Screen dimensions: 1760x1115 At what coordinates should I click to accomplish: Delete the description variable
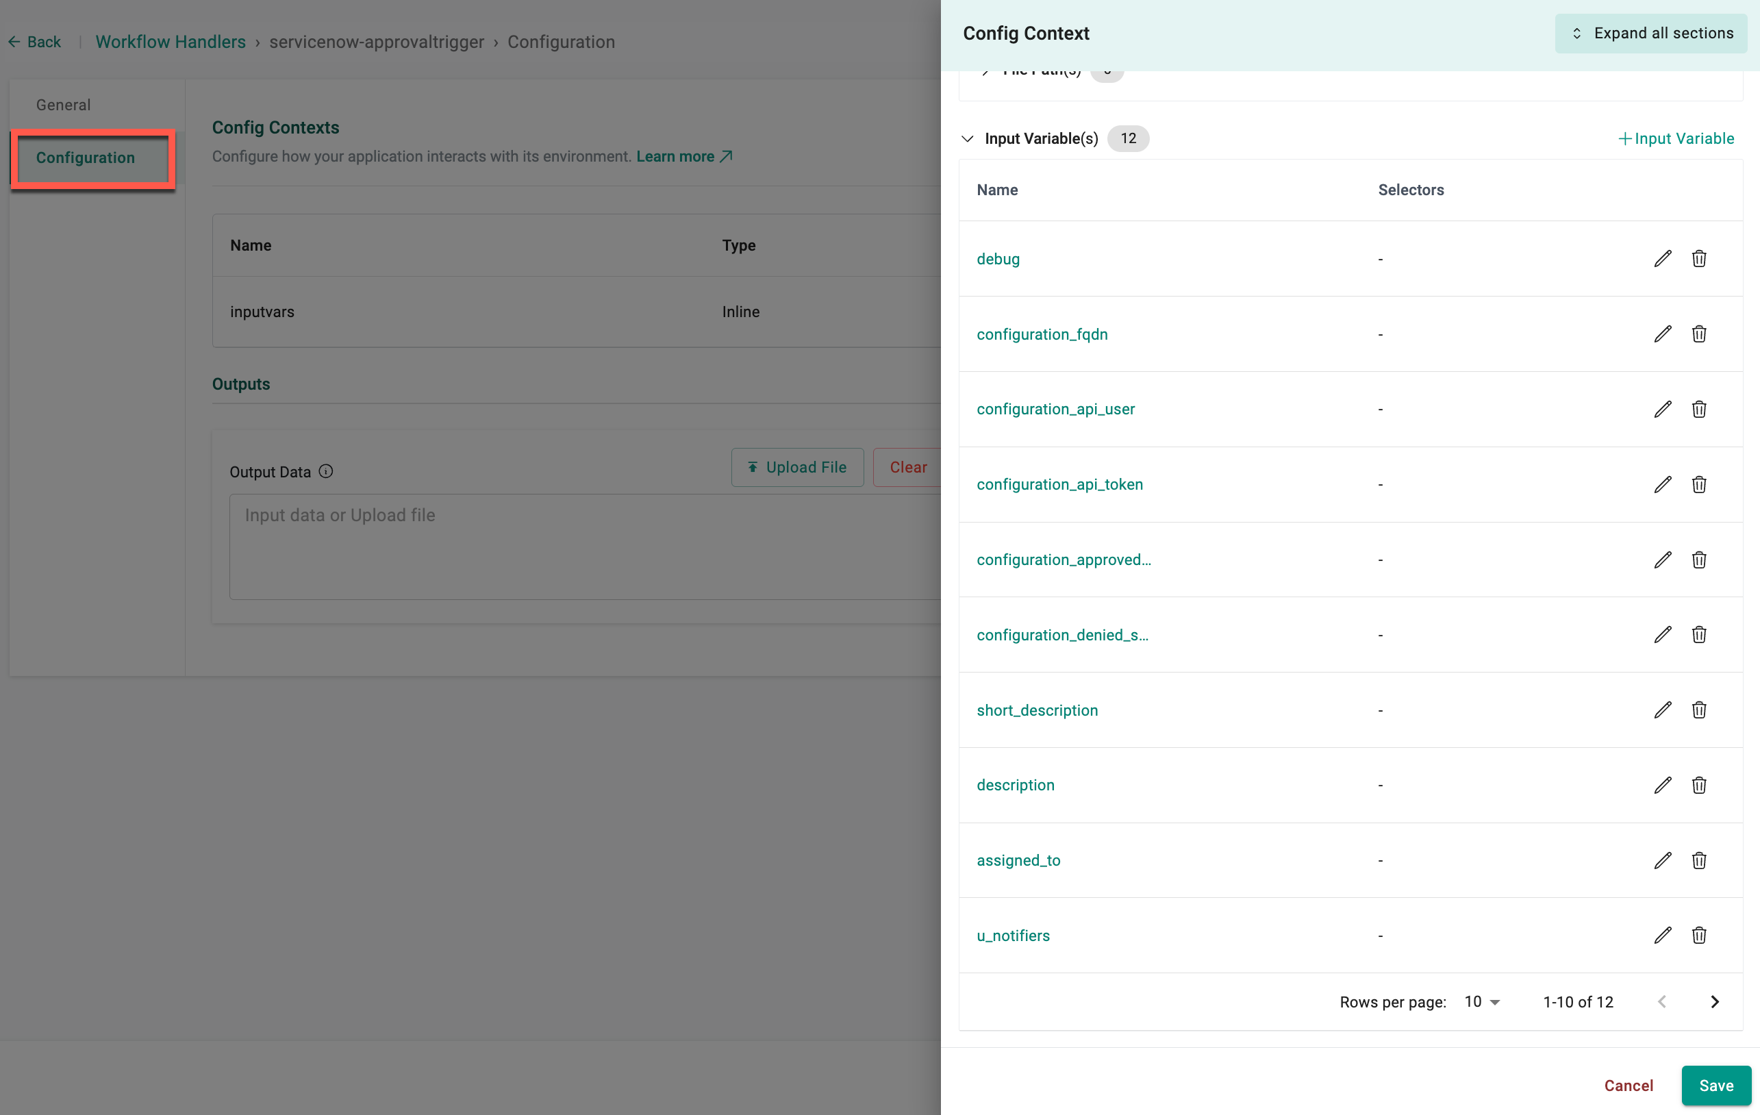pos(1698,786)
